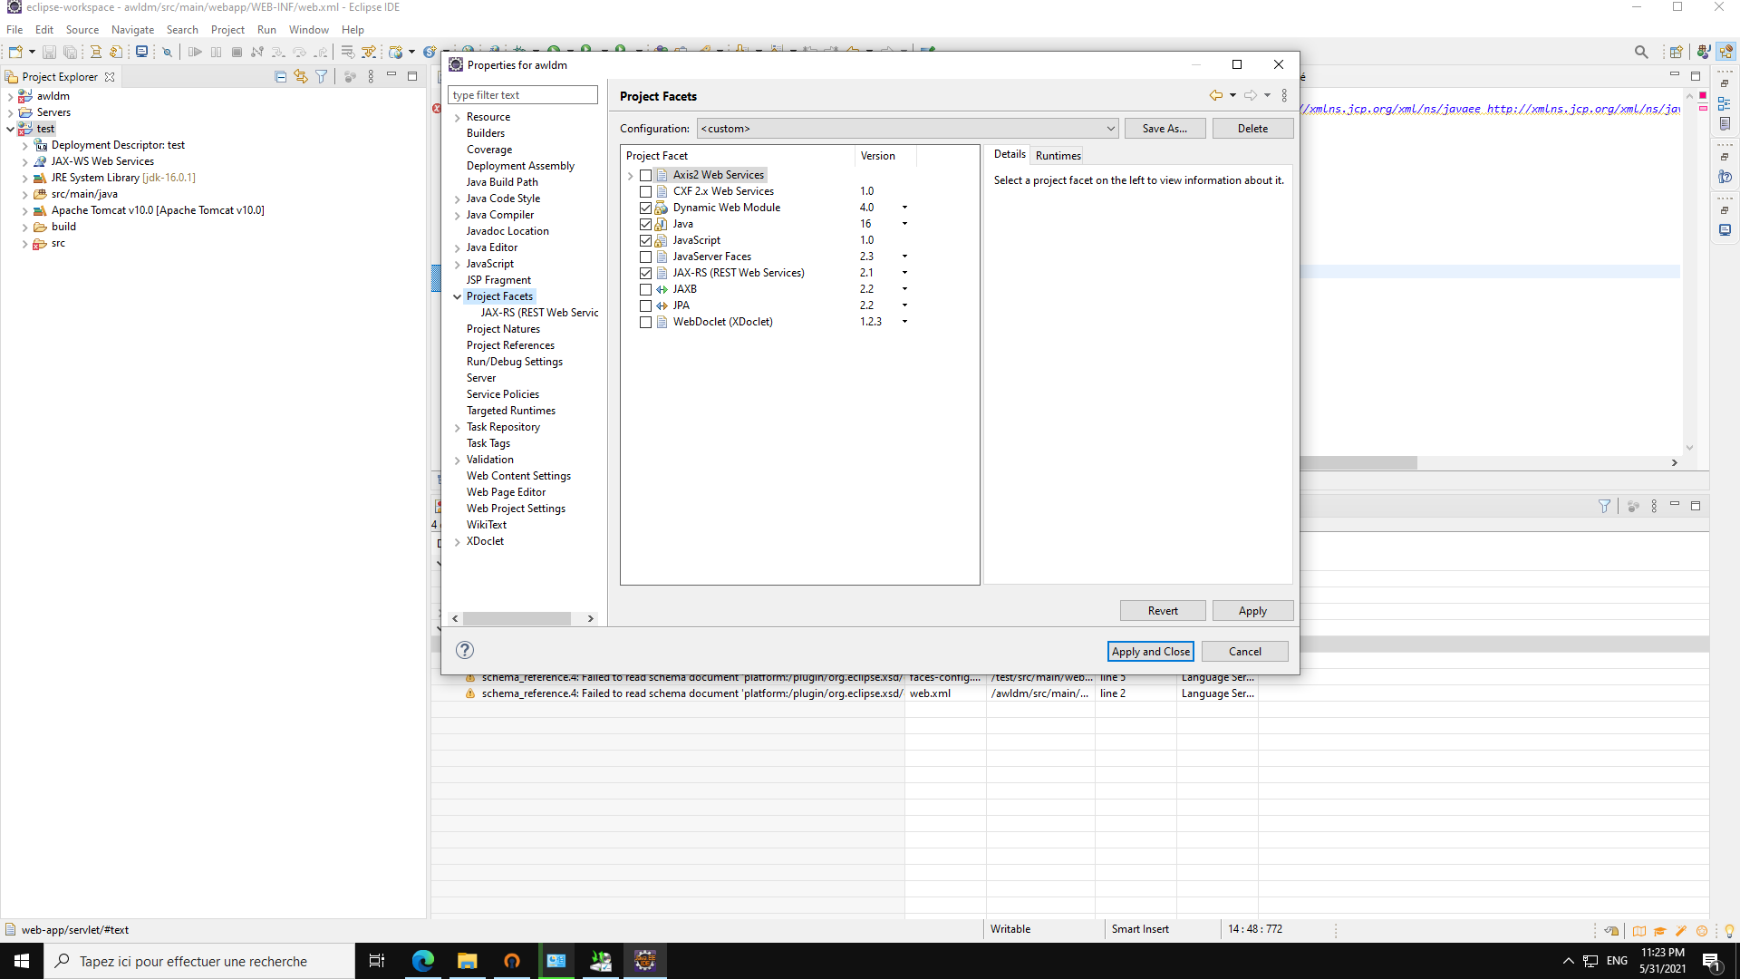The height and width of the screenshot is (979, 1740).
Task: Click the Save icon in the main toolbar
Action: pos(50,52)
